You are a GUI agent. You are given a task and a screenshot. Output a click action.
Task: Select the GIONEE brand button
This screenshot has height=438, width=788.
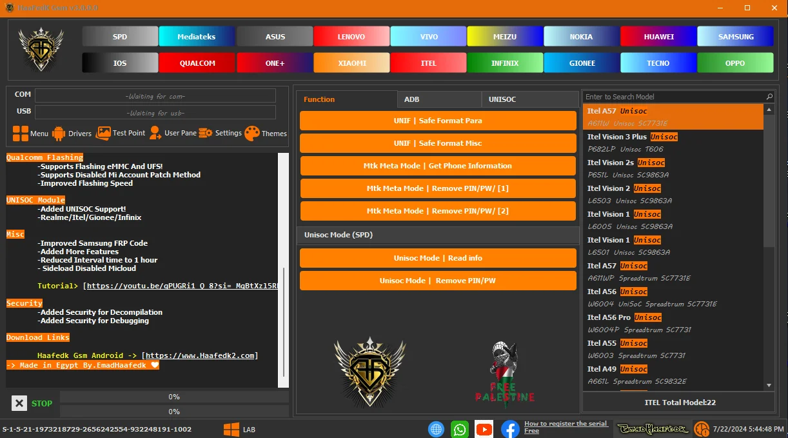pyautogui.click(x=582, y=63)
